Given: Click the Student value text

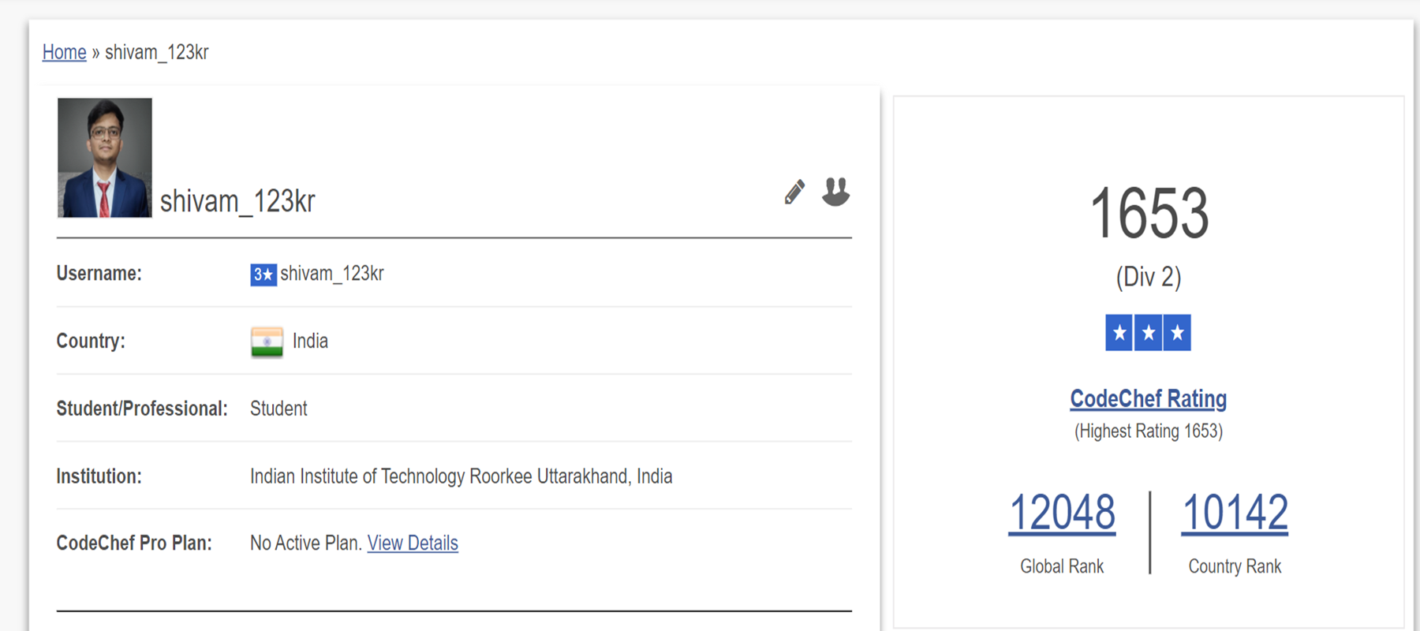Looking at the screenshot, I should click(278, 409).
